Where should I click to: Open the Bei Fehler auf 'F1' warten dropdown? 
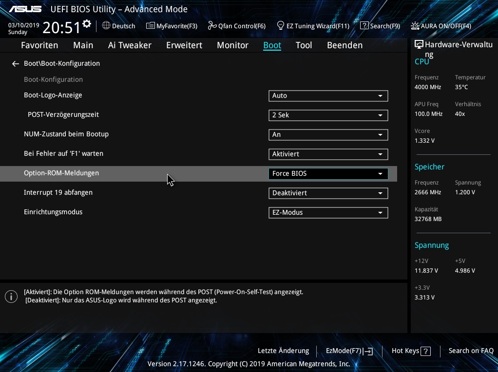(328, 154)
